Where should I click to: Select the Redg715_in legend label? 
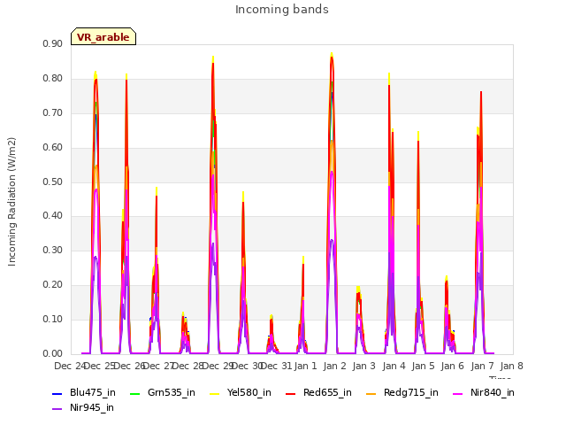click(x=411, y=392)
